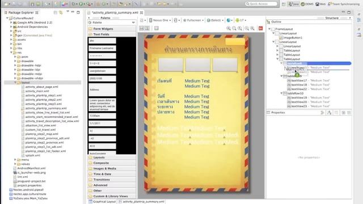
Task: Click the Firstname Lastname palette text field
Action: coord(102,48)
